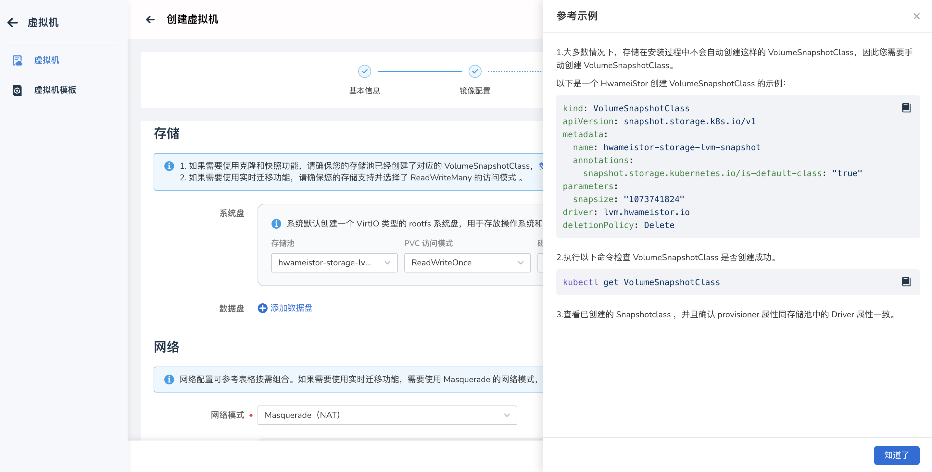
Task: Click the 'metadata:' code line
Action: [x=585, y=134]
